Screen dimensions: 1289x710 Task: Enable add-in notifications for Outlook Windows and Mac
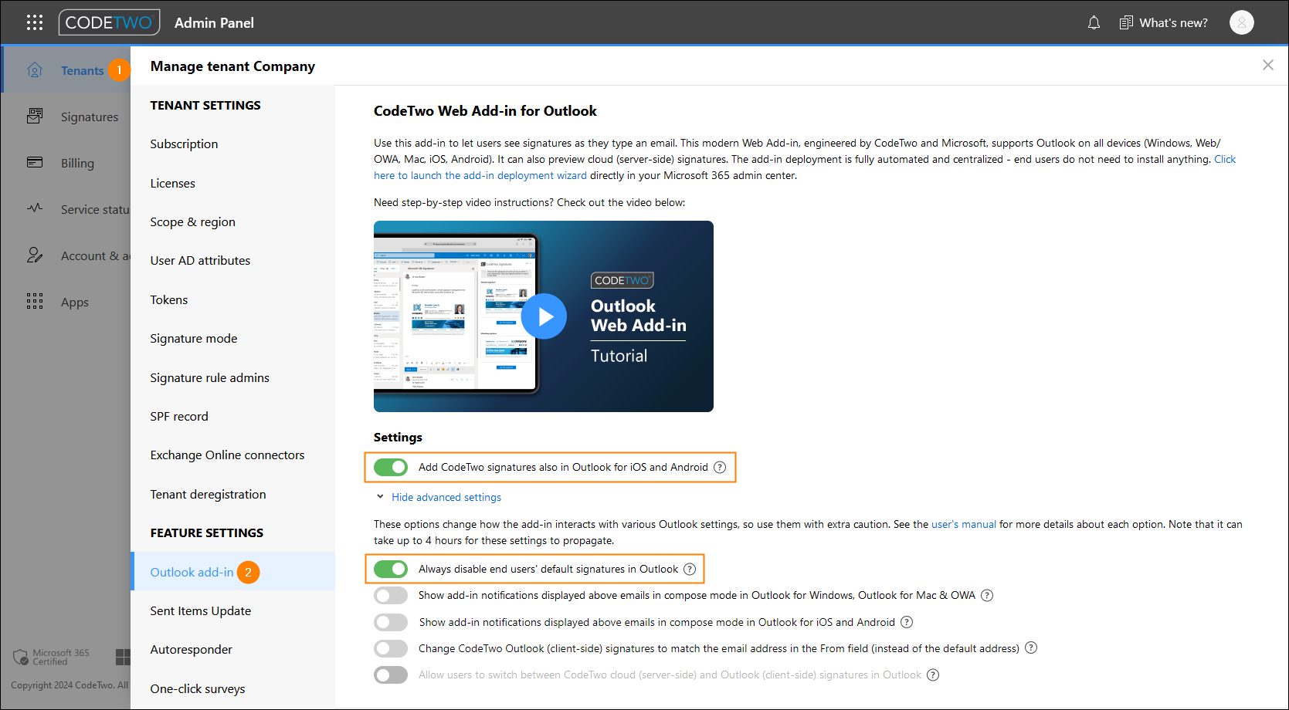pyautogui.click(x=391, y=595)
